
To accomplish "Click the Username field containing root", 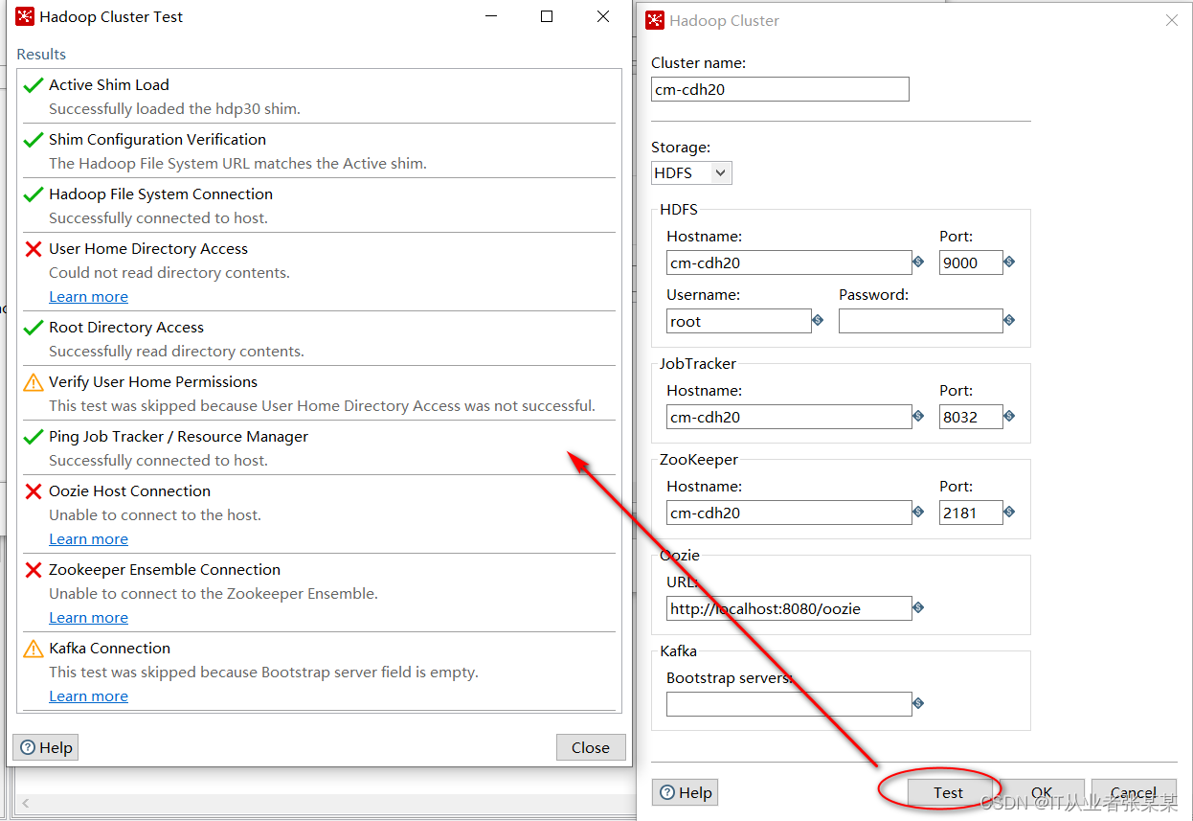I will click(739, 321).
